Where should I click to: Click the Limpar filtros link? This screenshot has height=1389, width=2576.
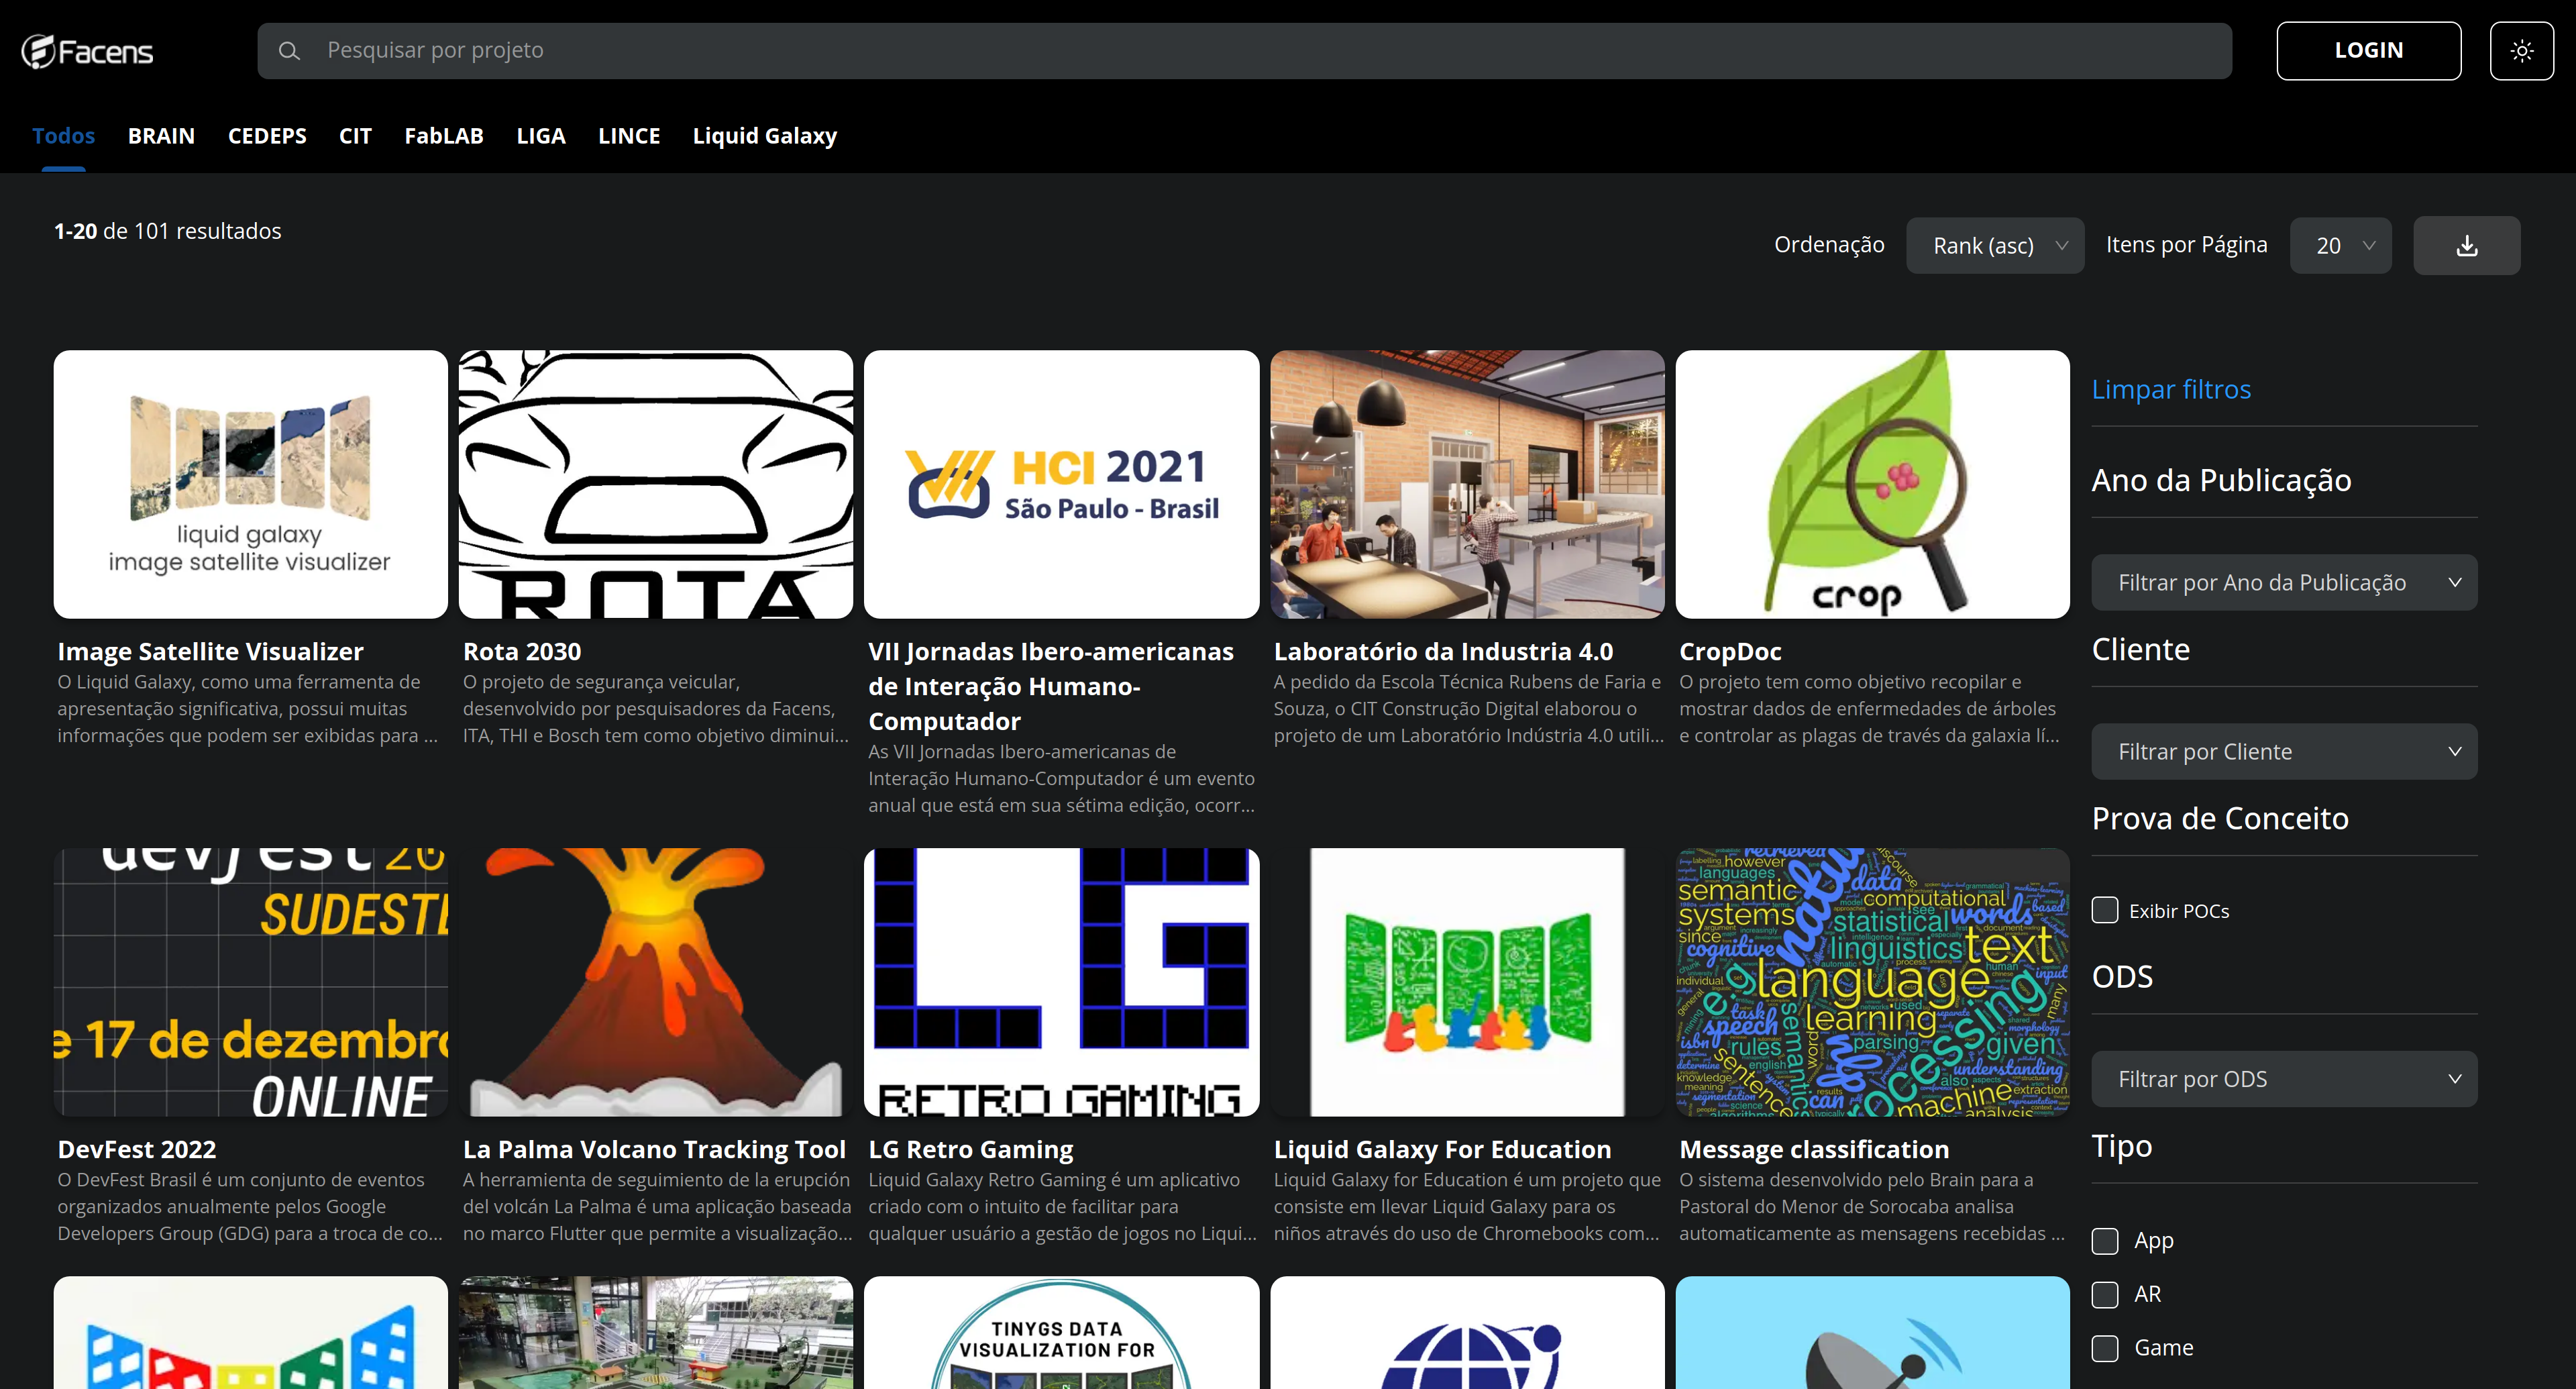(x=2171, y=389)
